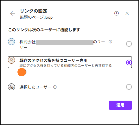
Task: Click the 株式会社 のユーザー option text
Action: coord(62,45)
